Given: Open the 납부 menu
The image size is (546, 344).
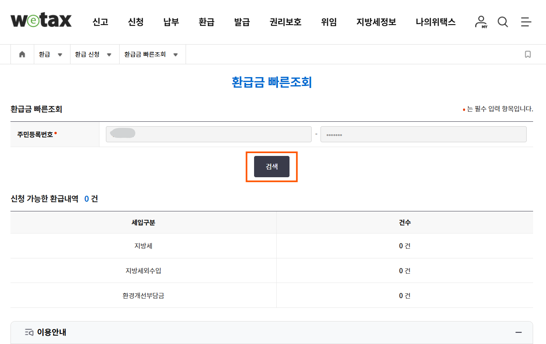Looking at the screenshot, I should (171, 22).
